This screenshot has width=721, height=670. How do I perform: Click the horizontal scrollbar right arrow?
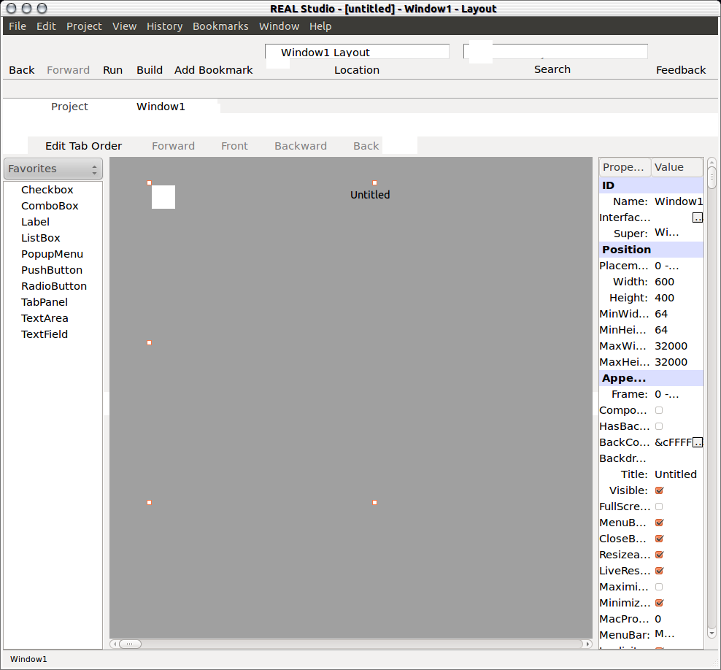pyautogui.click(x=587, y=644)
